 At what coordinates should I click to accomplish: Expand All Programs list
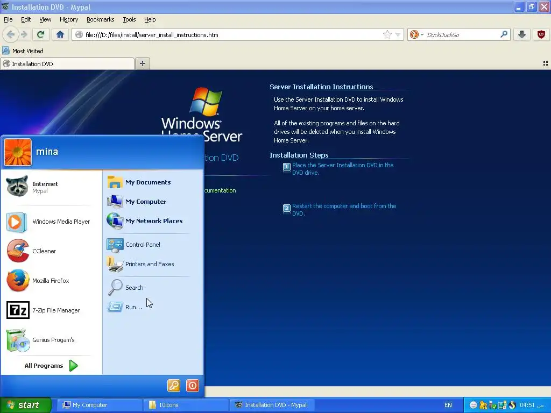pyautogui.click(x=51, y=366)
